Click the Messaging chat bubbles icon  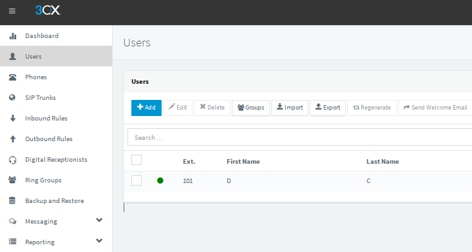coord(12,221)
